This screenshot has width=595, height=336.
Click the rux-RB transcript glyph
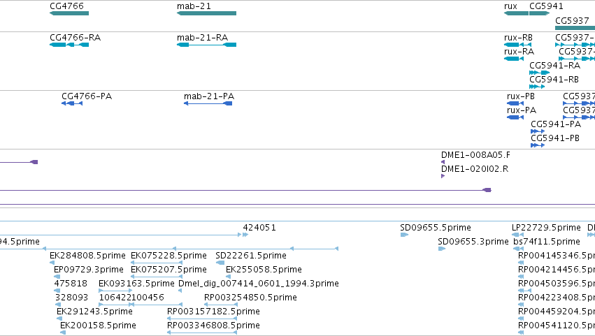point(517,45)
